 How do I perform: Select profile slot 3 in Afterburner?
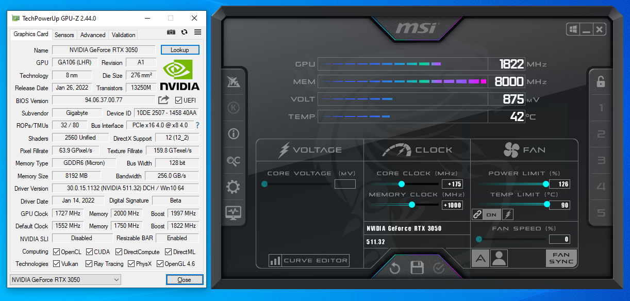[601, 160]
